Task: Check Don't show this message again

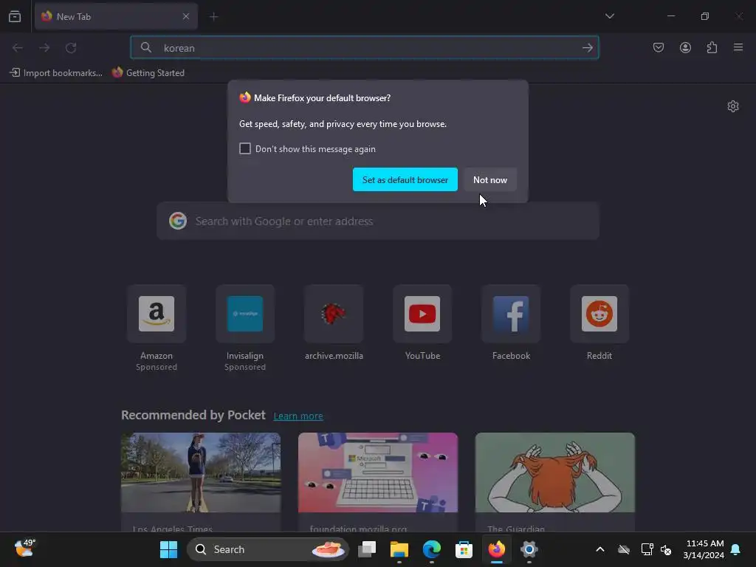Action: 245,148
